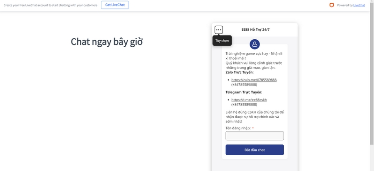Click the Chat ngay bây giờ heading
Image resolution: width=374 pixels, height=171 pixels.
coord(107,42)
